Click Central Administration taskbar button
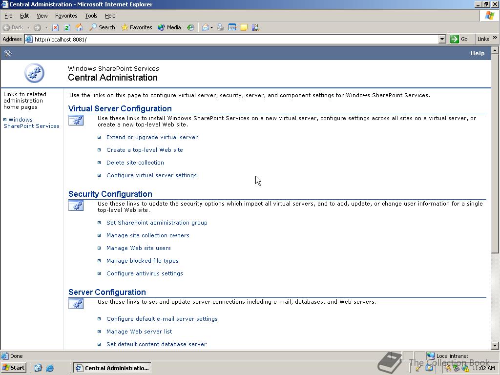 pos(112,368)
